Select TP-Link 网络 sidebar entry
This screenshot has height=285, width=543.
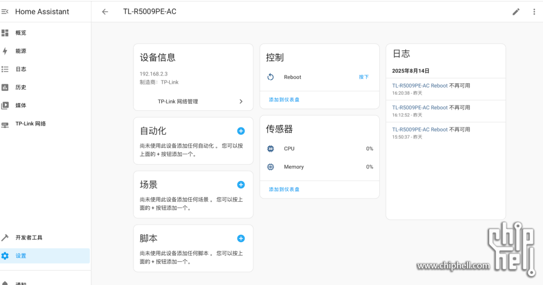[31, 124]
